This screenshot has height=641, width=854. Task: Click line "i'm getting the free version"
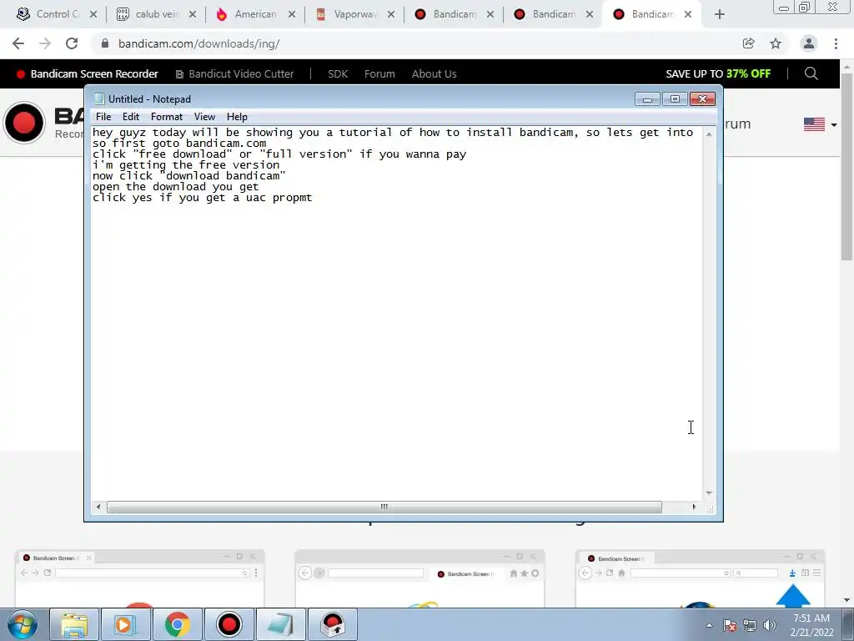pos(186,164)
